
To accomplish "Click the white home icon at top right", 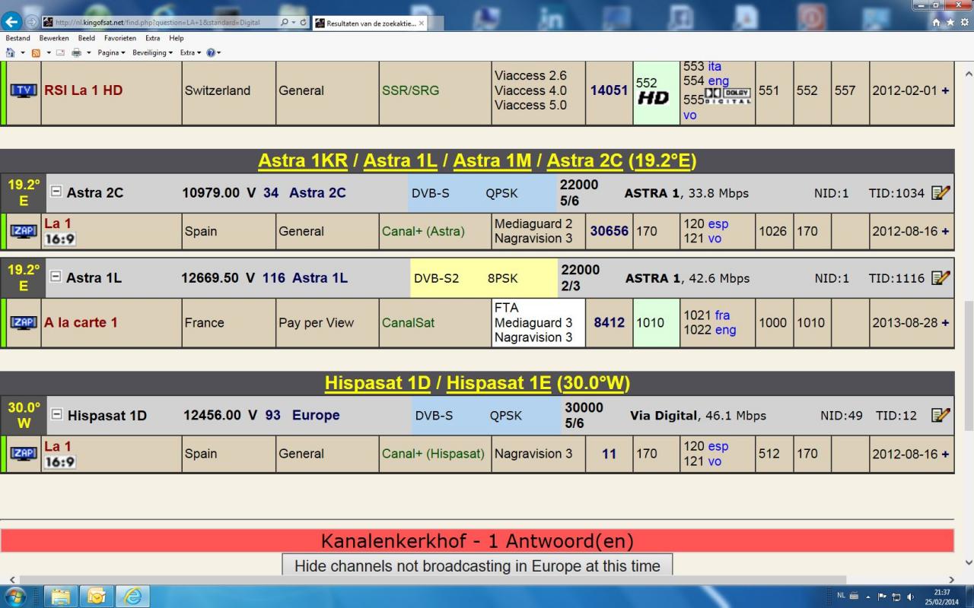I will [937, 23].
